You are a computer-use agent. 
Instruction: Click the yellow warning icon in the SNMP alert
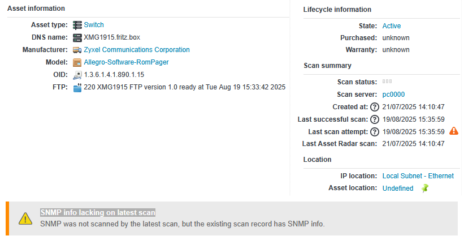[x=25, y=218]
